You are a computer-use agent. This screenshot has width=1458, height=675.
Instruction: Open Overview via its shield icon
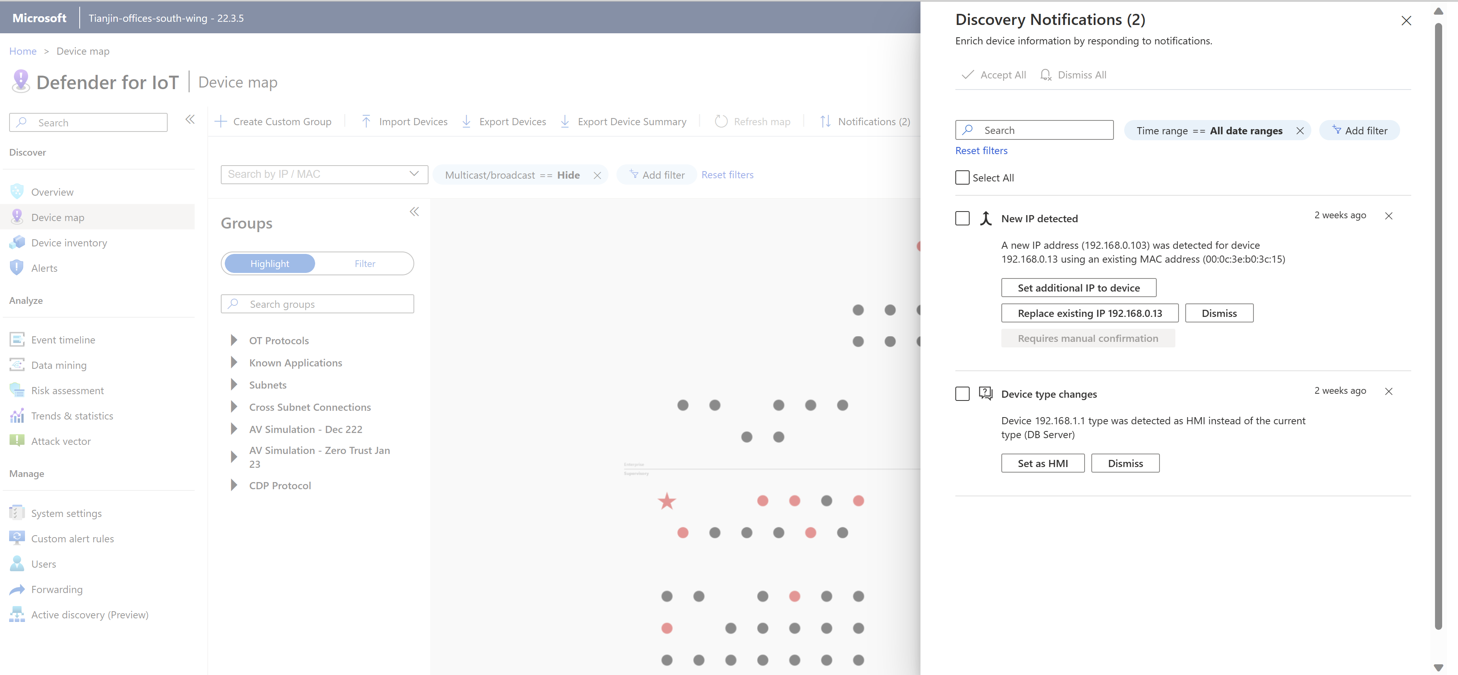[17, 192]
